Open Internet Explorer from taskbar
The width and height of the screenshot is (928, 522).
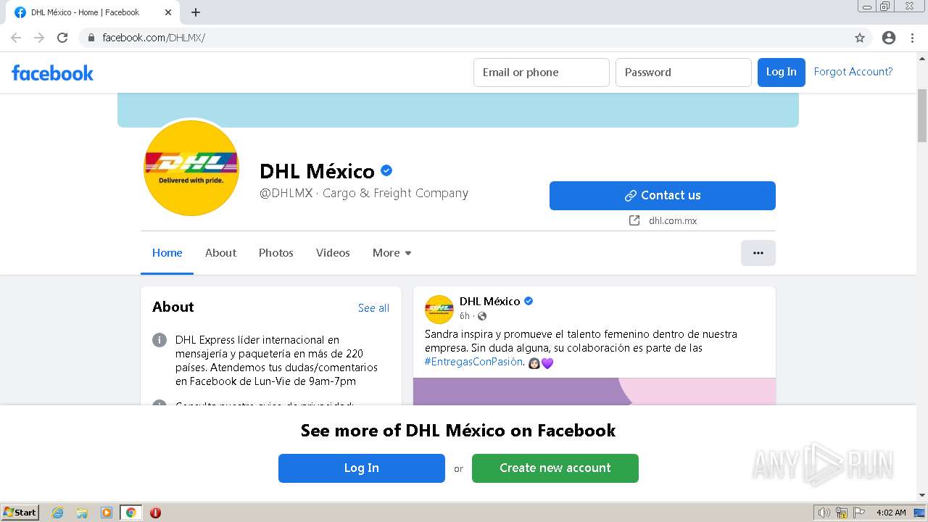pos(57,513)
